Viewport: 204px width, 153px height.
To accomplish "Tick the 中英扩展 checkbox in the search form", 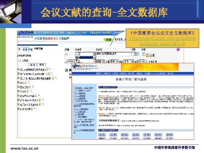I will [x=147, y=61].
